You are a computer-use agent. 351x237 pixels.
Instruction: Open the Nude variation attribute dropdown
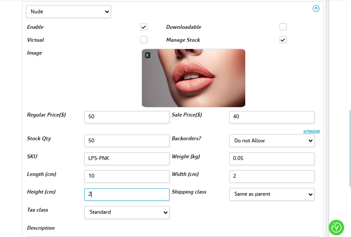tap(68, 12)
